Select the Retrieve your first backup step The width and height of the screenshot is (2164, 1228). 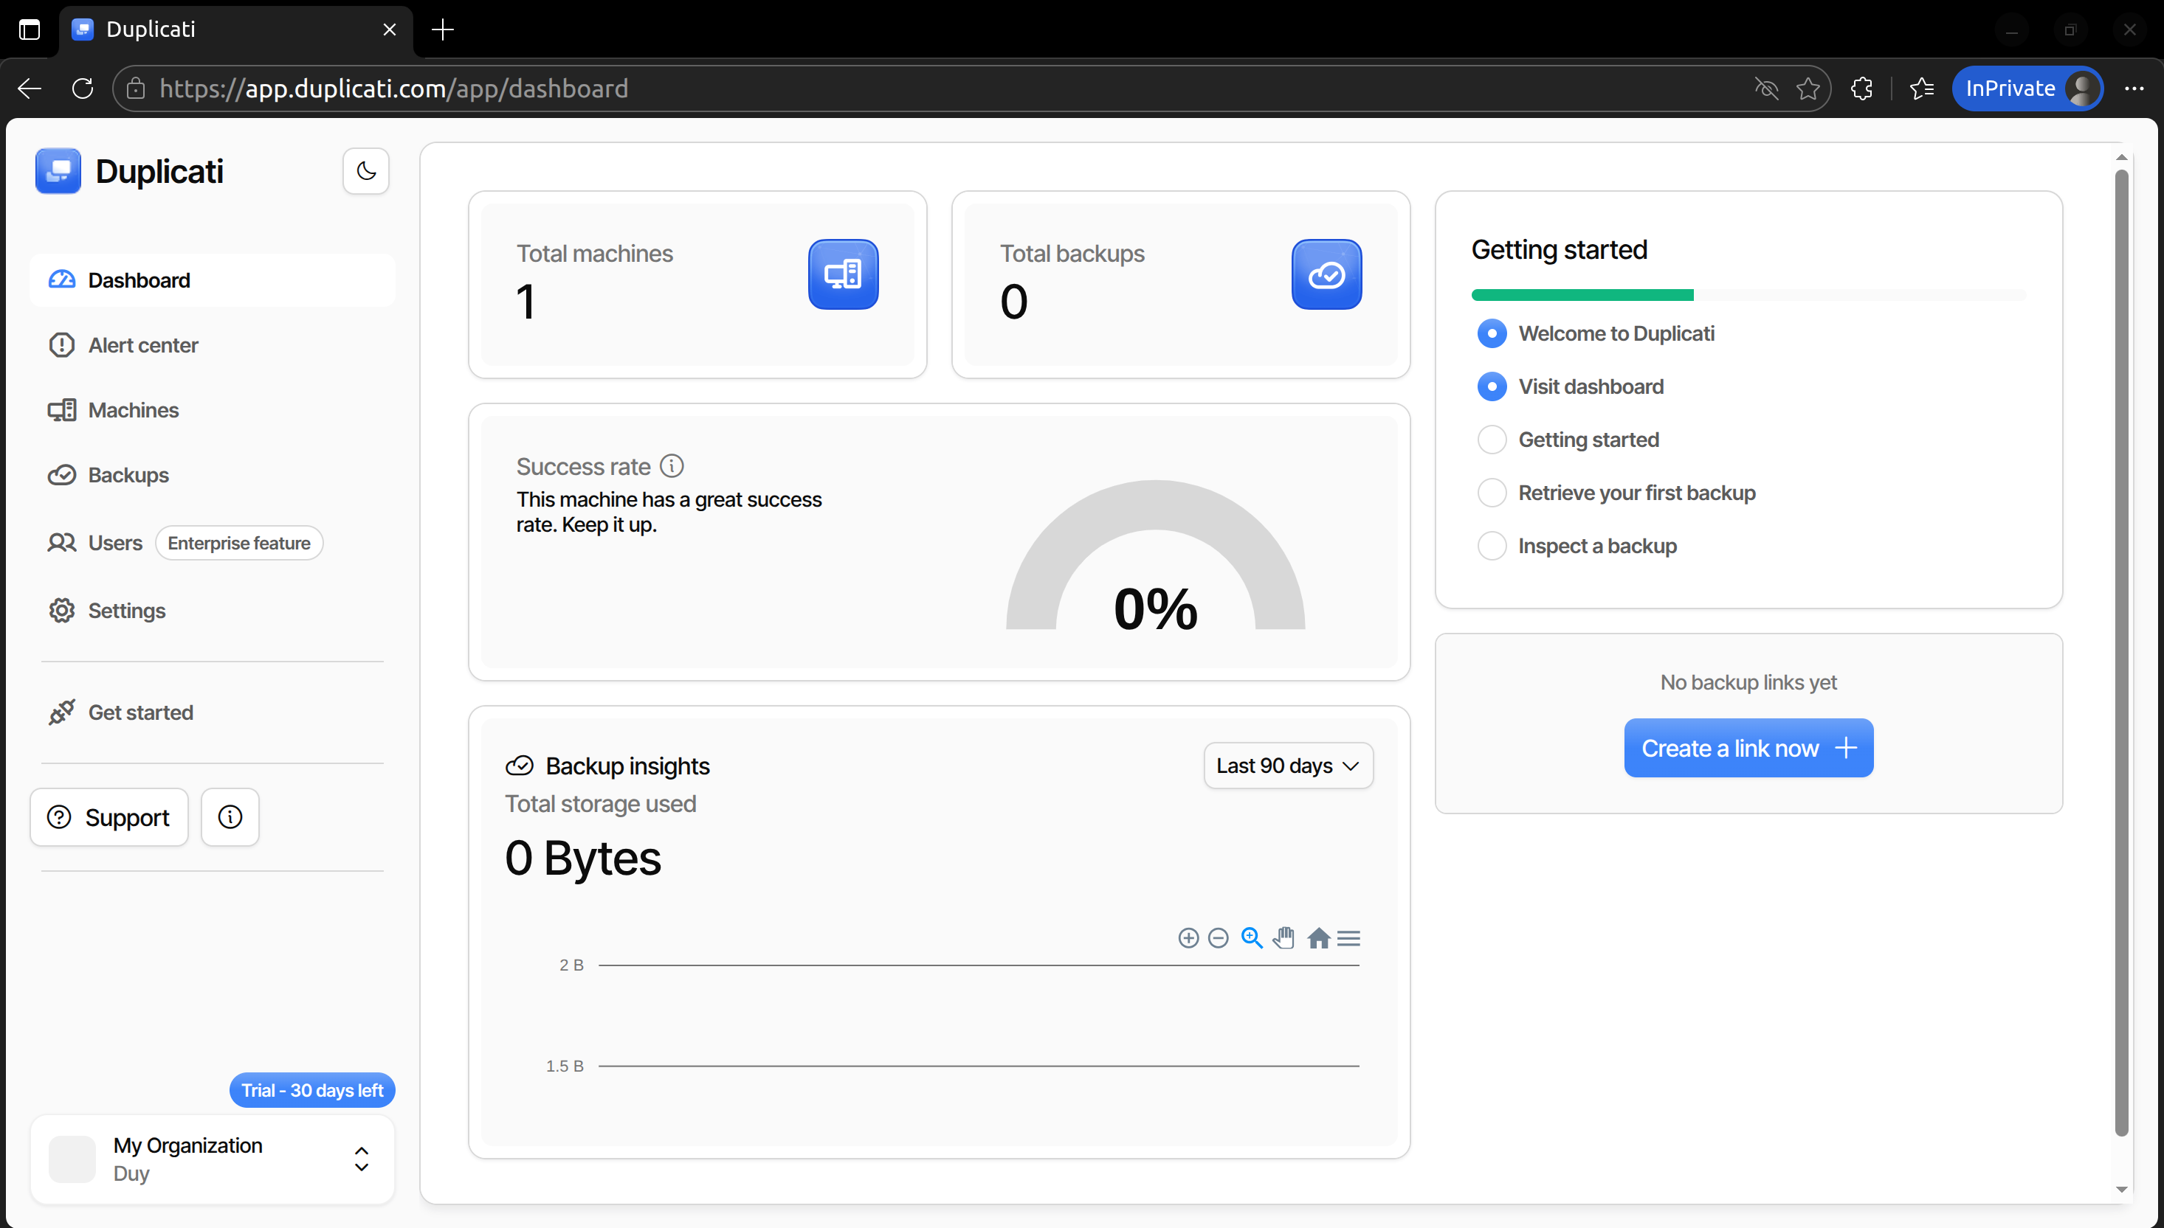coord(1492,493)
